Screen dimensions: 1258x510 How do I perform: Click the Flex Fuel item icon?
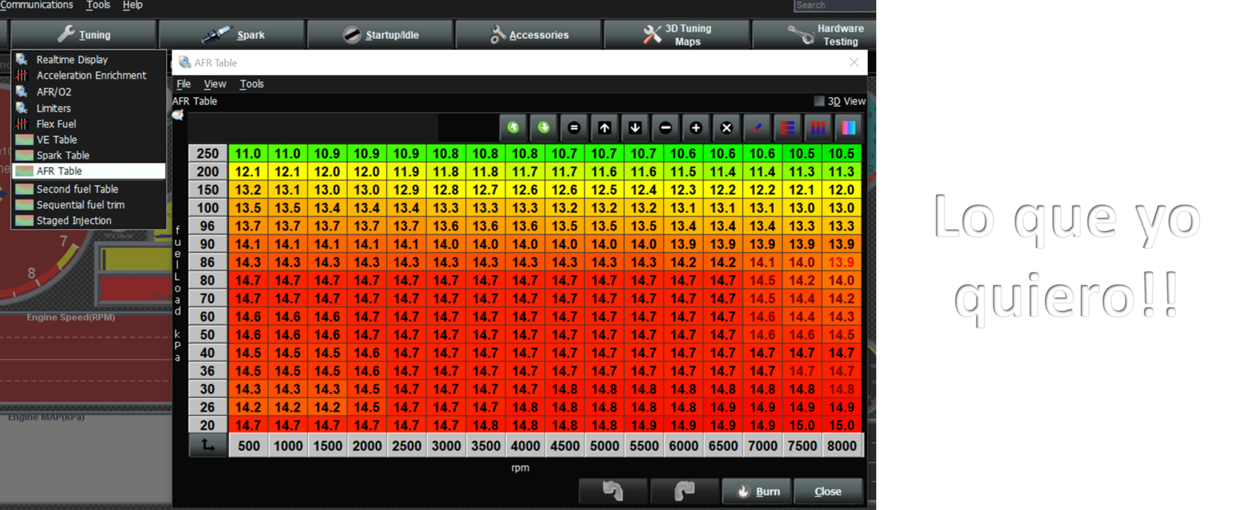[x=21, y=124]
